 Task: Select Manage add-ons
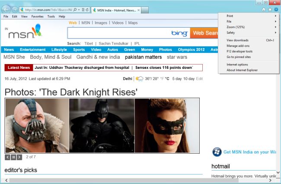(x=249, y=46)
